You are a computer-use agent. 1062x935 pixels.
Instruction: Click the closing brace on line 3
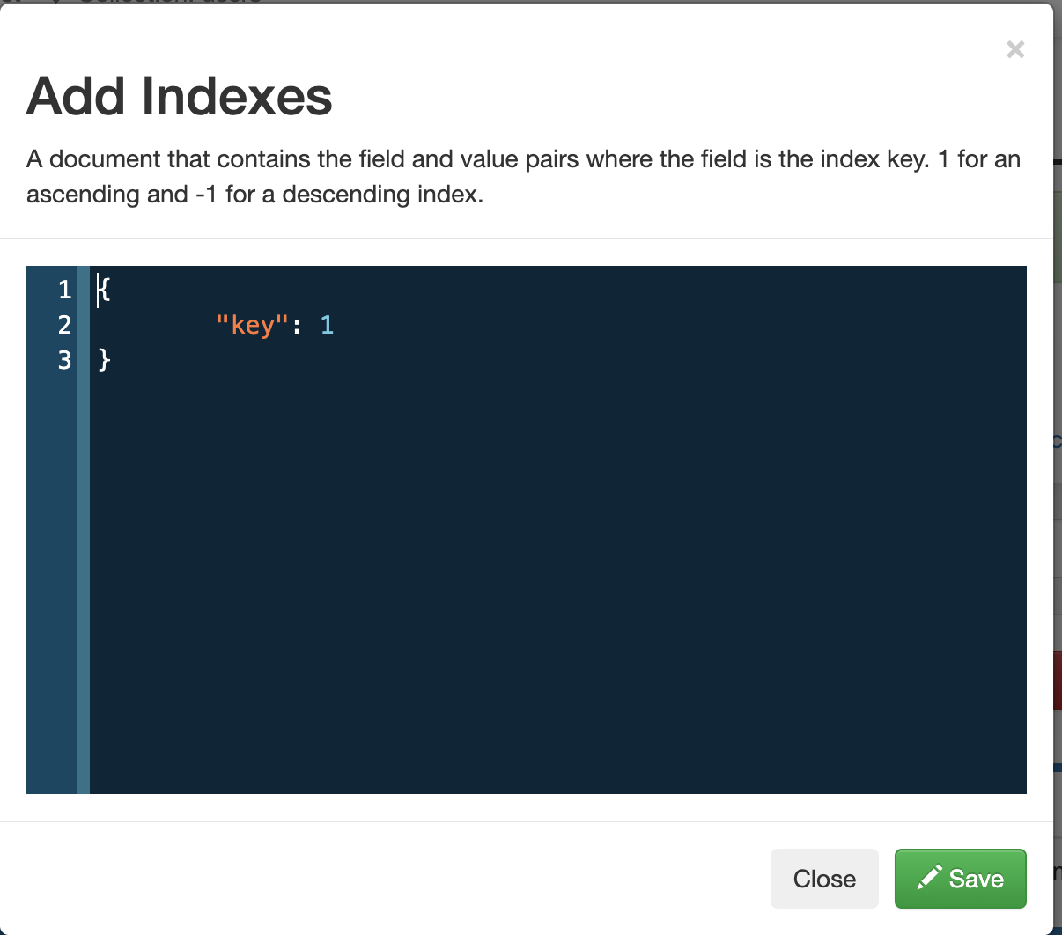pyautogui.click(x=104, y=360)
